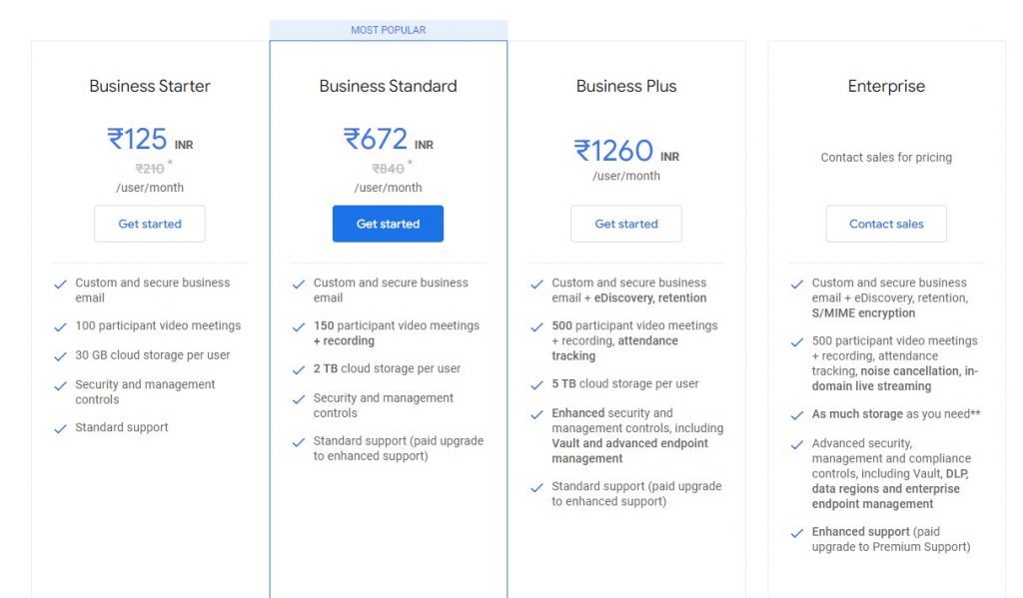Viewport: 1023px width, 598px height.
Task: Click the ₹125 Business Starter price
Action: point(137,139)
